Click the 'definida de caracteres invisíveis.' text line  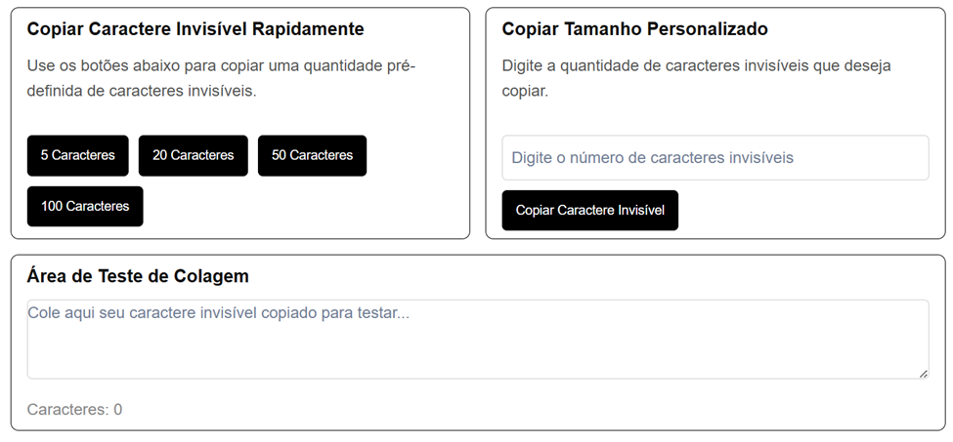(x=141, y=91)
